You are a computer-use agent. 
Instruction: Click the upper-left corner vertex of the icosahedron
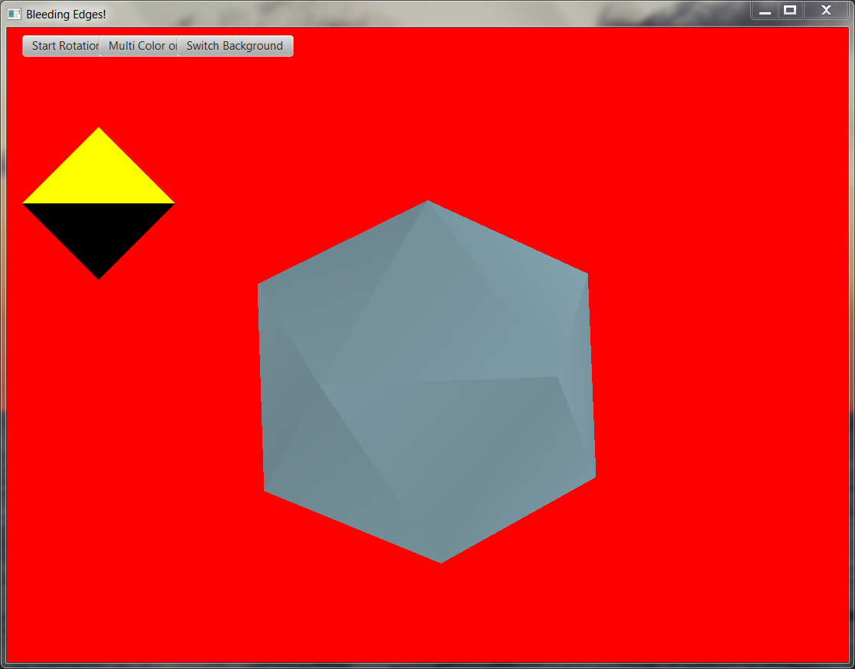pos(259,285)
